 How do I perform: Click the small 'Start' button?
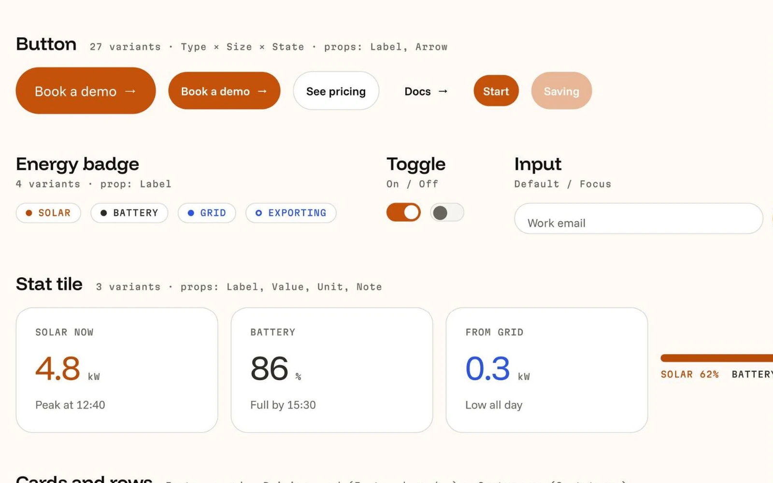tap(496, 91)
